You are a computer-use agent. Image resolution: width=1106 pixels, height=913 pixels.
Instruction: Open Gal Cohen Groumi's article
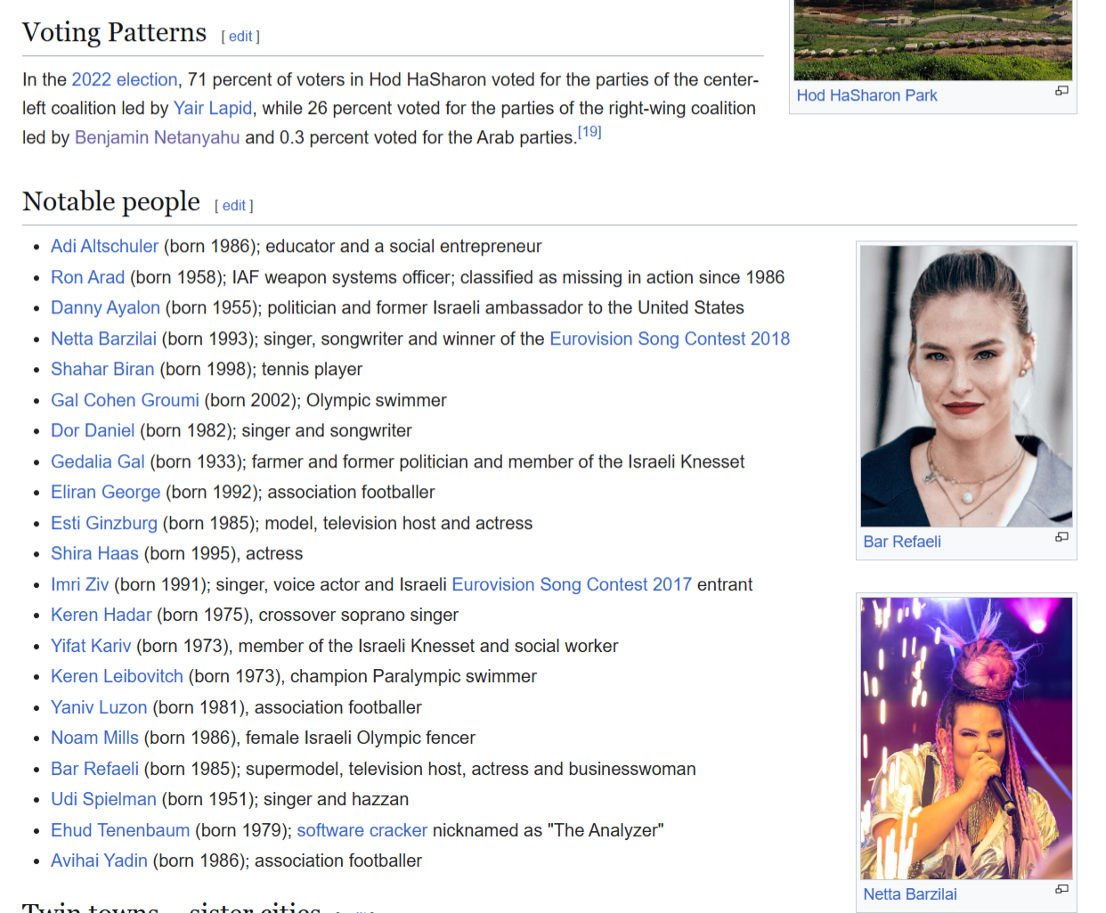pos(125,400)
